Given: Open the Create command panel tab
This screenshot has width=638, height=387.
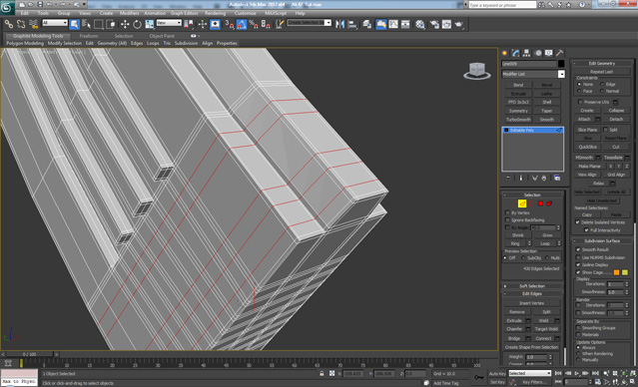Looking at the screenshot, I should tap(505, 53).
